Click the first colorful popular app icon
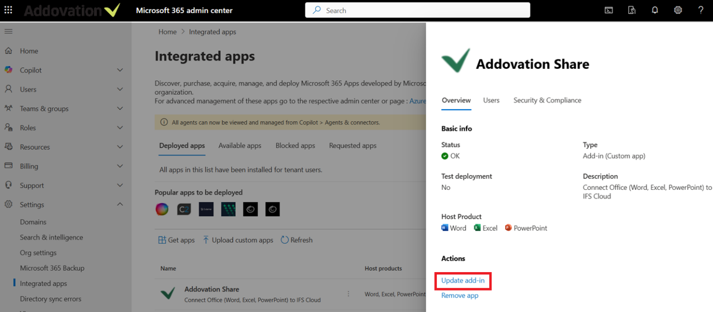713x312 pixels. coord(162,209)
